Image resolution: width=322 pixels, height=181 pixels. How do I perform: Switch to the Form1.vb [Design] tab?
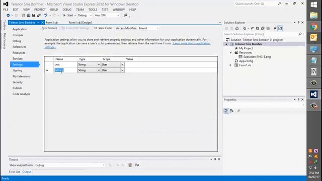click(80, 23)
